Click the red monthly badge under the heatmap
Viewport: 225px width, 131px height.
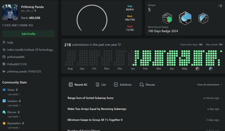pos(197,69)
